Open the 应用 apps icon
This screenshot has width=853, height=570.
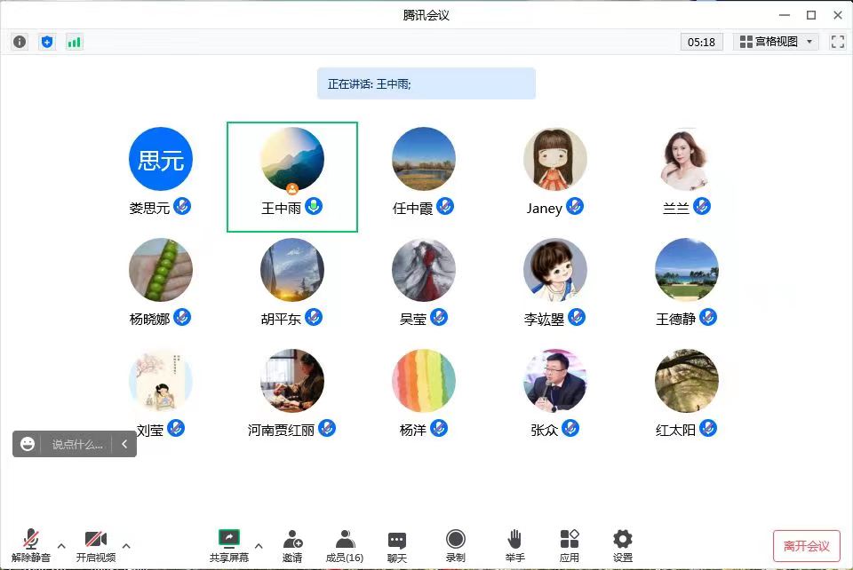[x=570, y=544]
